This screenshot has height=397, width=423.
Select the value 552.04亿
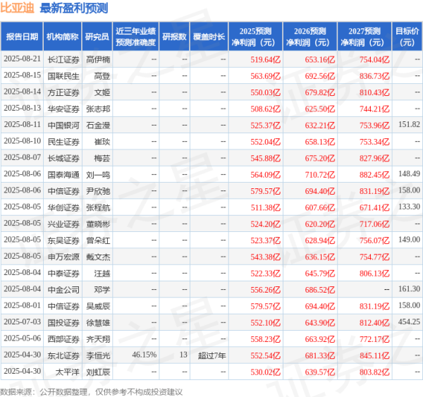266,142
